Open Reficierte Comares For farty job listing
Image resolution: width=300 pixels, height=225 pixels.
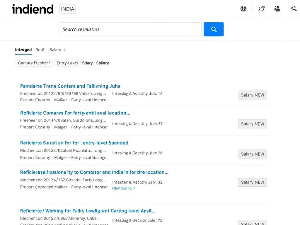tap(75, 113)
